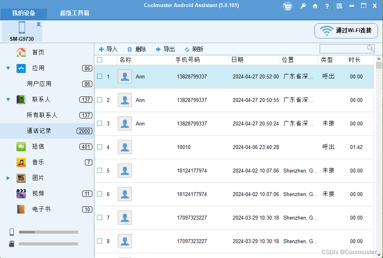The image size is (383, 258).
Task: Click the search magnifier icon
Action: [370, 49]
